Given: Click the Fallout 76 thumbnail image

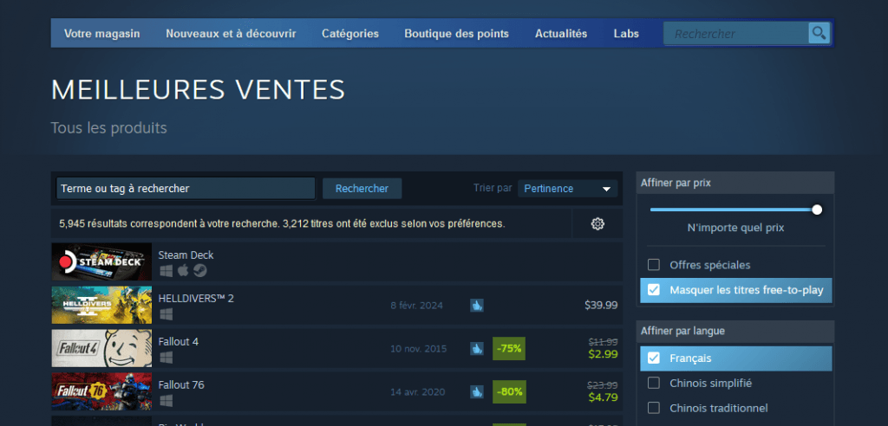Looking at the screenshot, I should 101,391.
